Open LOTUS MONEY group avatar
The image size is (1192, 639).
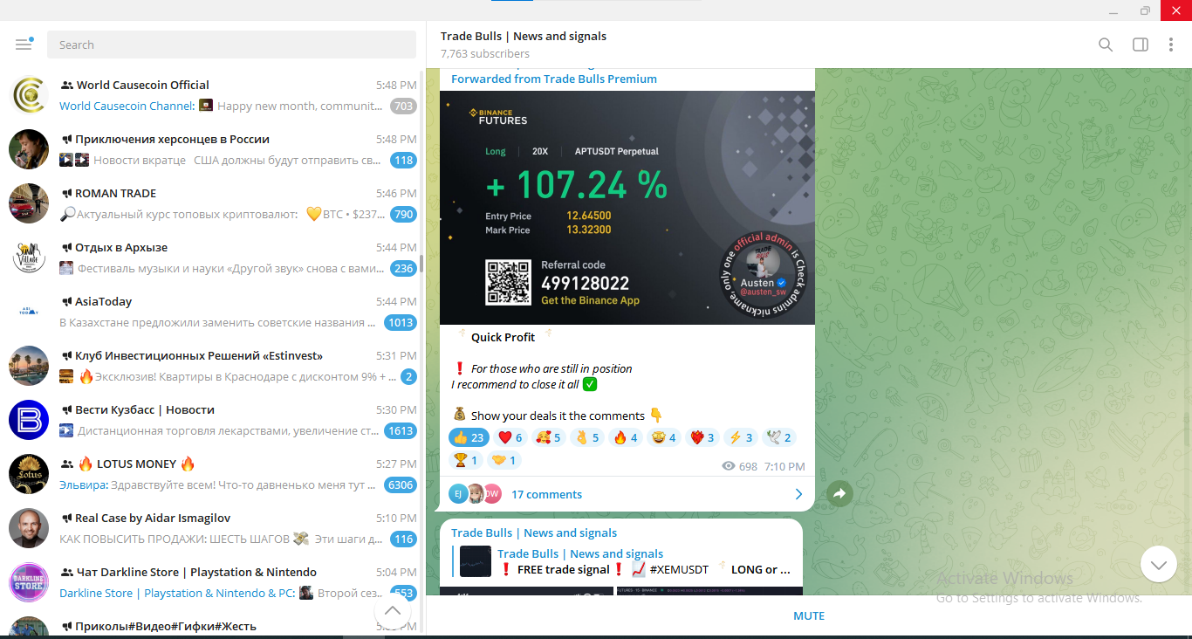pos(29,474)
